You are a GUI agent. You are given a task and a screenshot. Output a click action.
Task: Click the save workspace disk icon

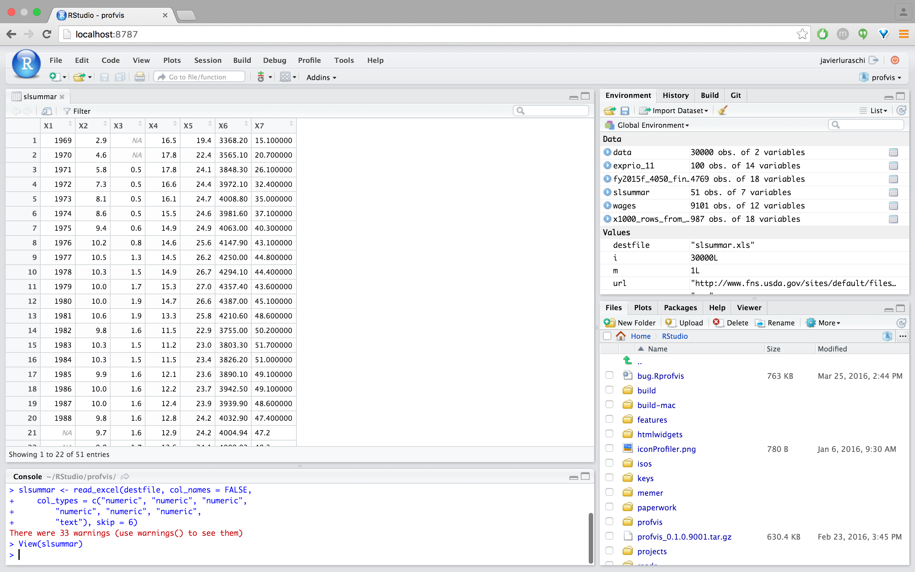coord(625,111)
